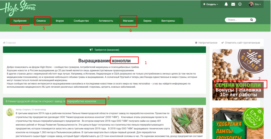Open the Семена menu item
Screen dimensions: 271x139
coord(41,21)
